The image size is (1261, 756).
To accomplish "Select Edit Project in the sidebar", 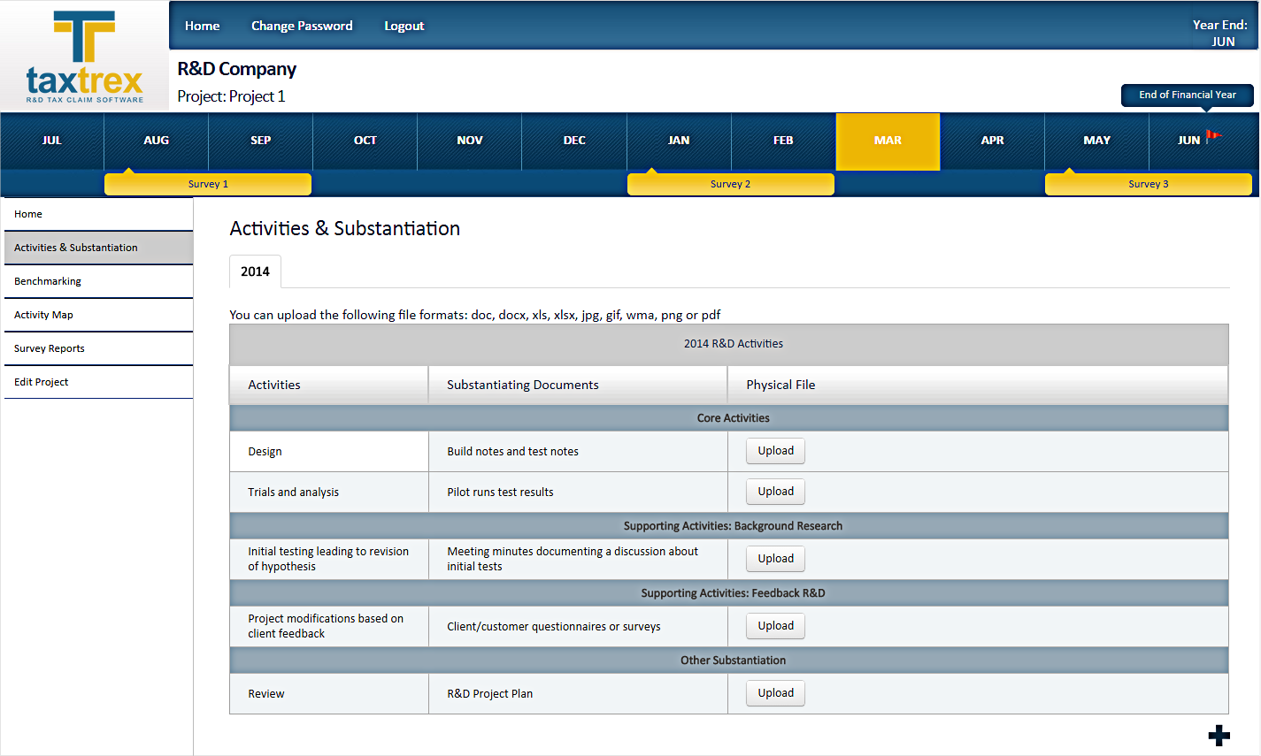I will point(42,382).
